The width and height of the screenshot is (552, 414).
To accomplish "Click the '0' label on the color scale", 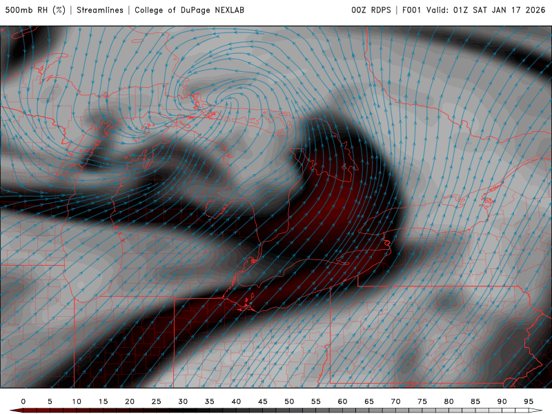I will (x=23, y=402).
